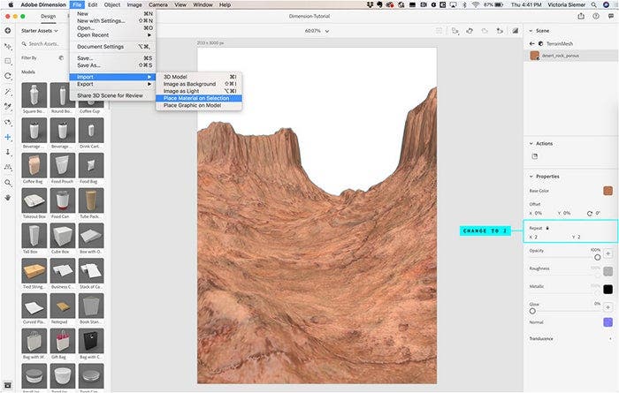Click the Add and import content plus icon
Screen dimensions: 619x393
pos(8,31)
